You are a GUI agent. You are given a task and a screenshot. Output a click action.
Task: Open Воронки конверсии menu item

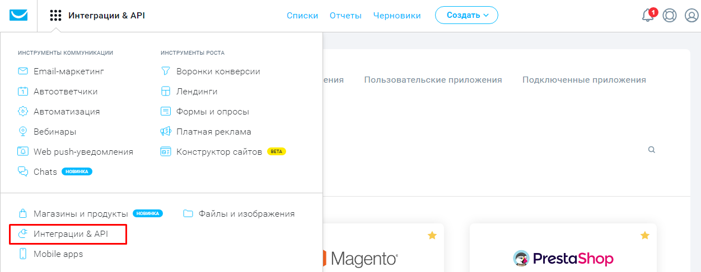click(x=218, y=71)
